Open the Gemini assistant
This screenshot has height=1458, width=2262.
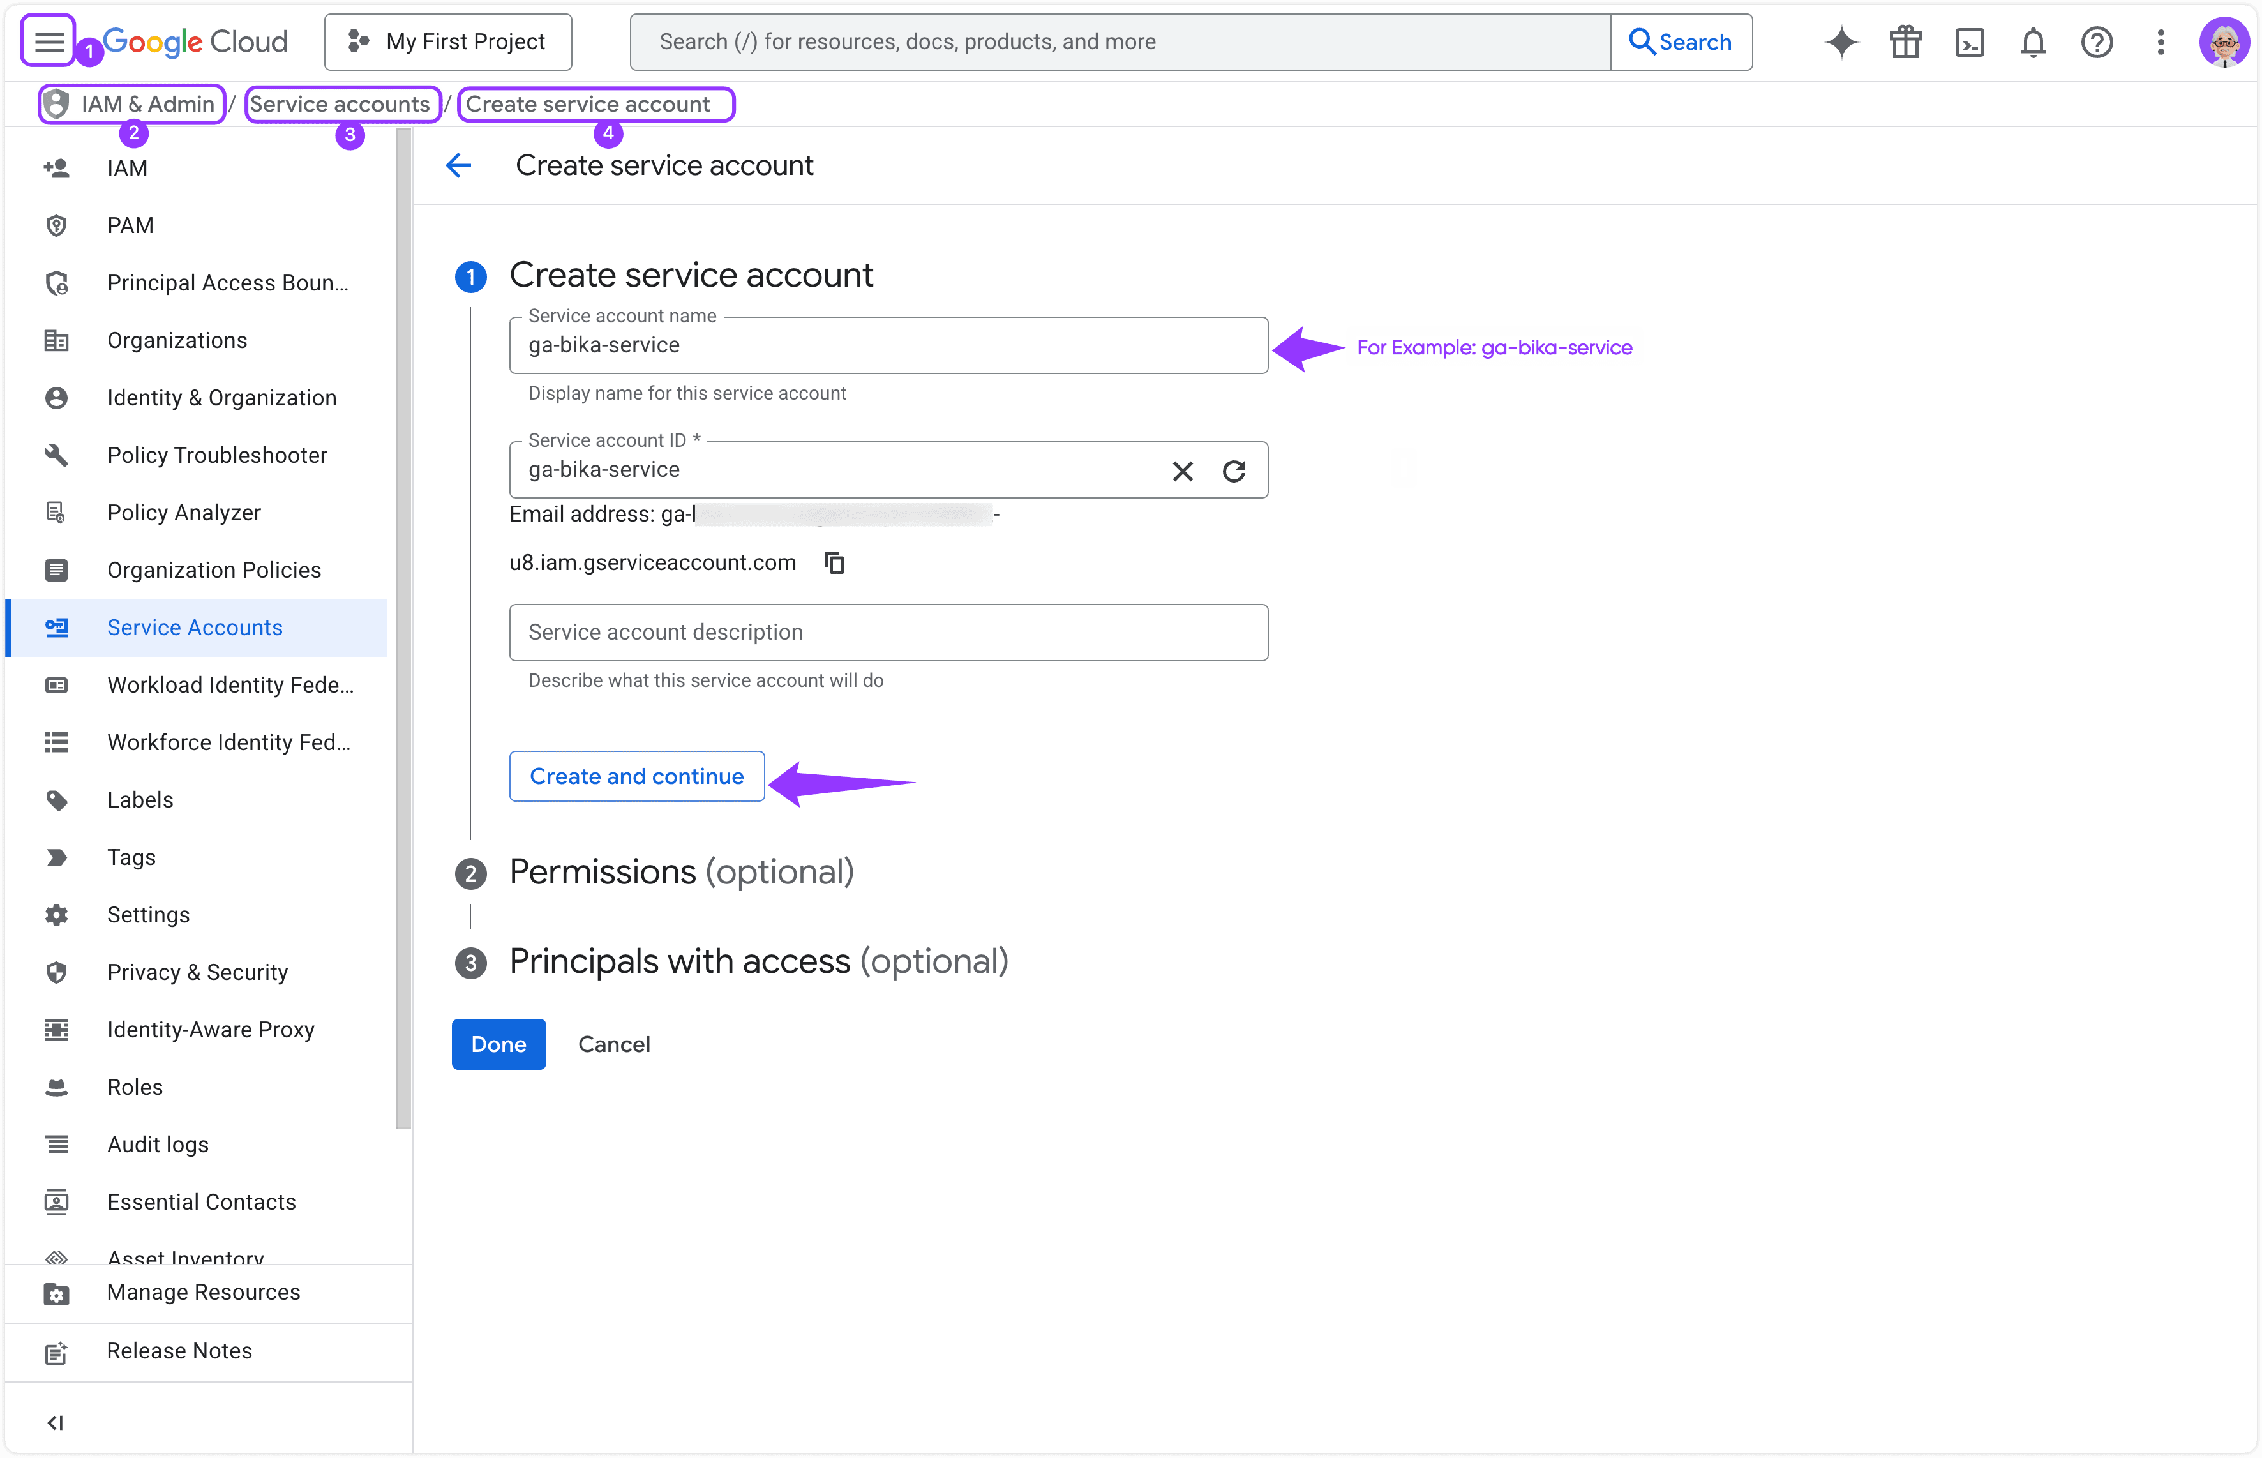(x=1841, y=41)
